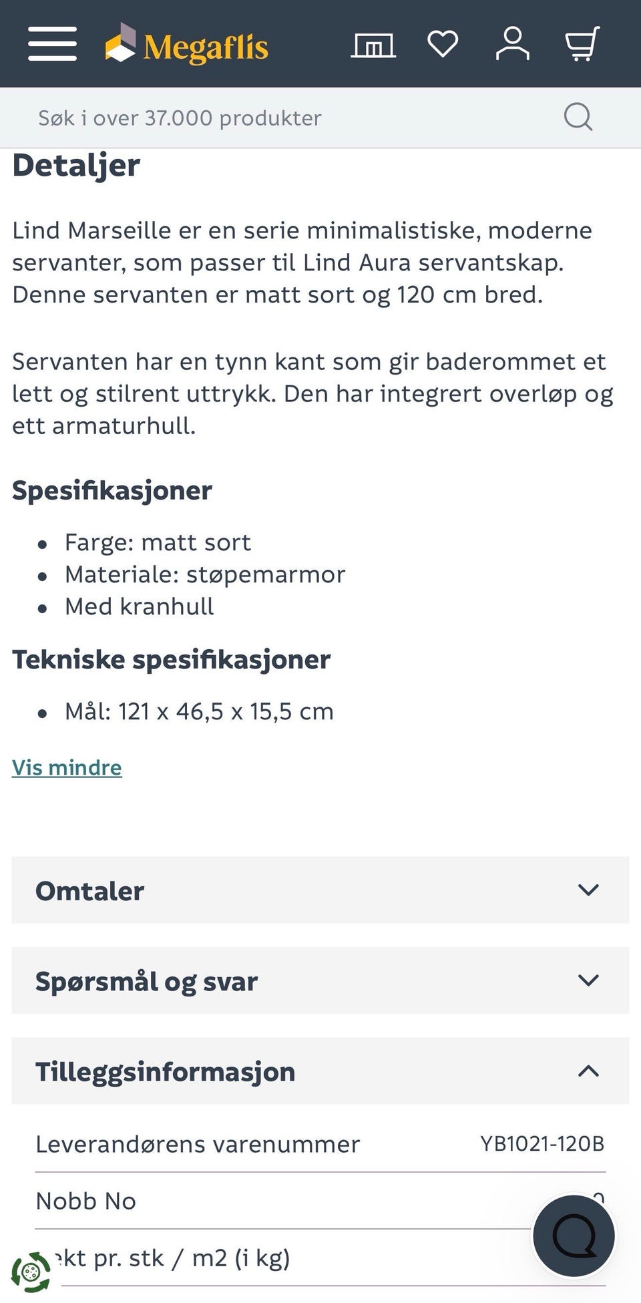Open the chat bubble widget
Screen dimensions: 641x1303
[574, 1236]
